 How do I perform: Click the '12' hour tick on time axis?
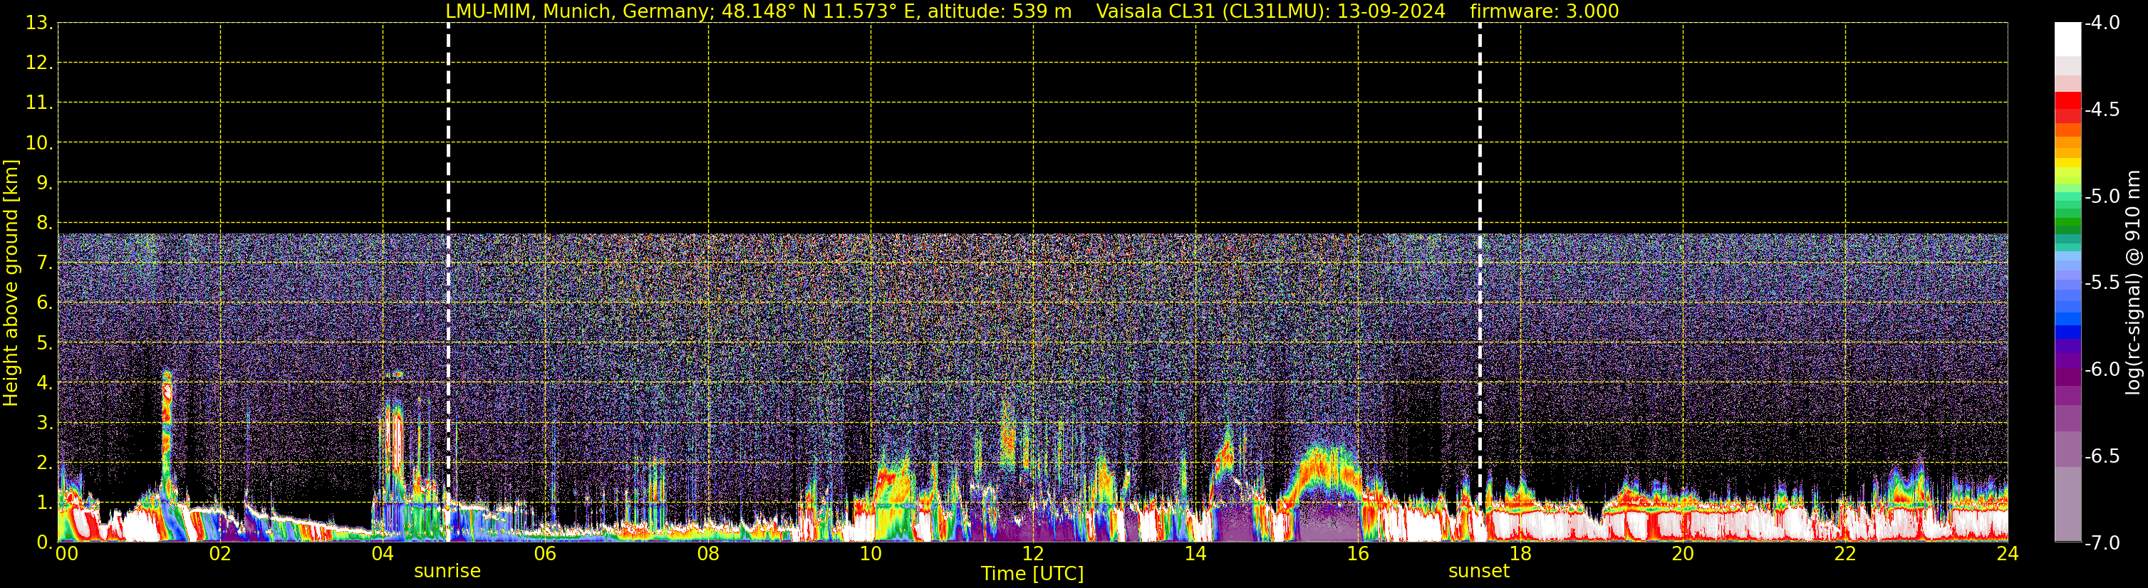[1032, 555]
